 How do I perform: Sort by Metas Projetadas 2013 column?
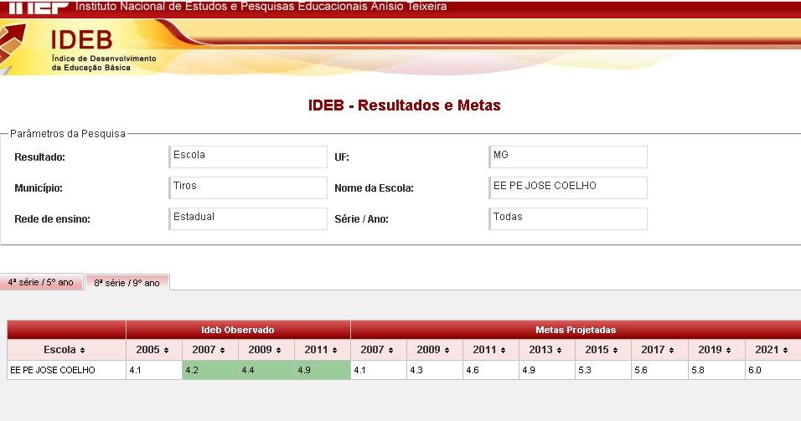(x=547, y=350)
